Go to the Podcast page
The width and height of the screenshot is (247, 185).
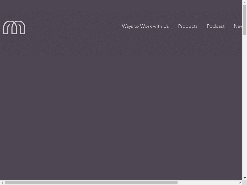(216, 26)
